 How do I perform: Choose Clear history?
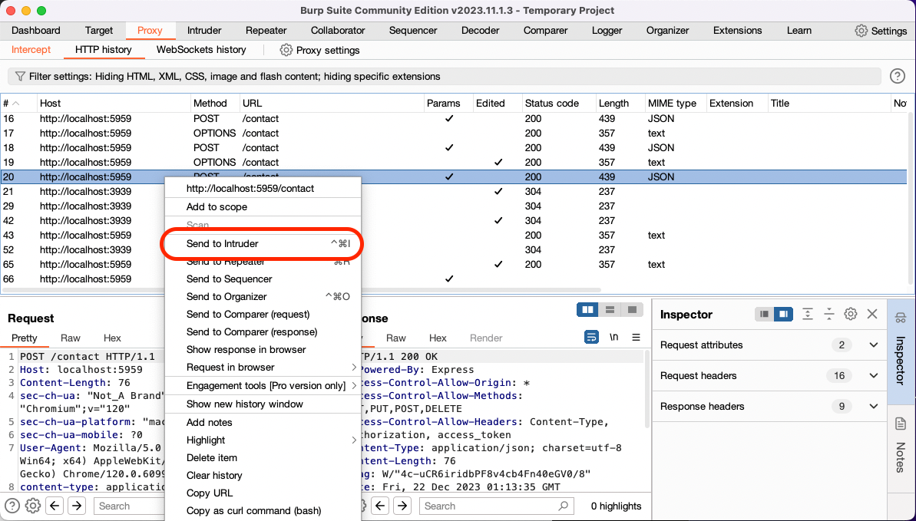[263, 476]
